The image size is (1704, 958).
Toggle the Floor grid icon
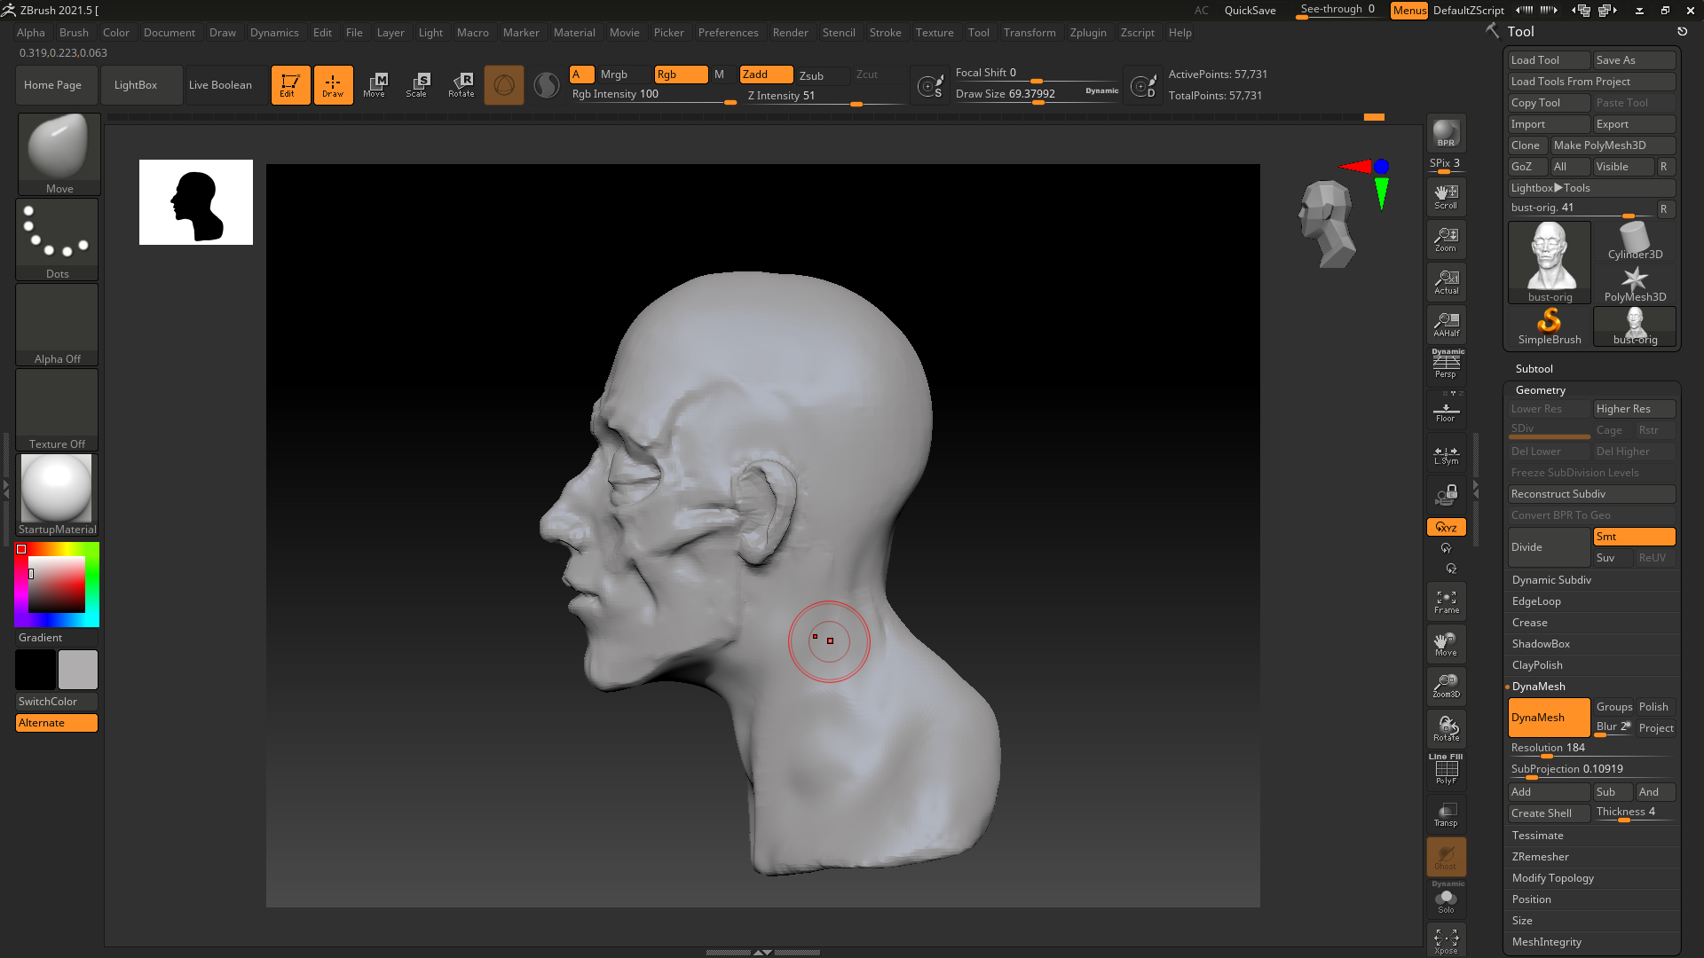tap(1446, 412)
